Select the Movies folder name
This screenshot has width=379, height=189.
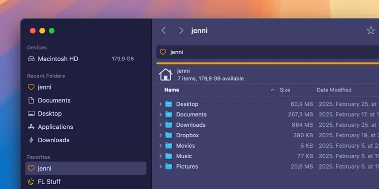coord(186,146)
